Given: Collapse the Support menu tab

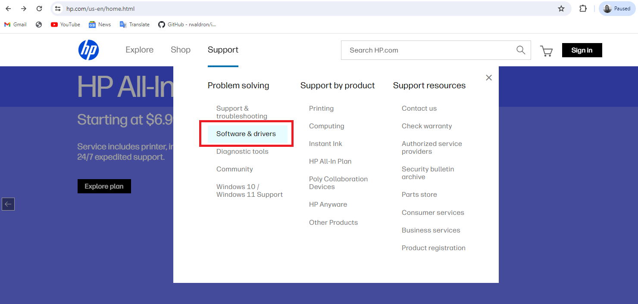Looking at the screenshot, I should click(223, 50).
